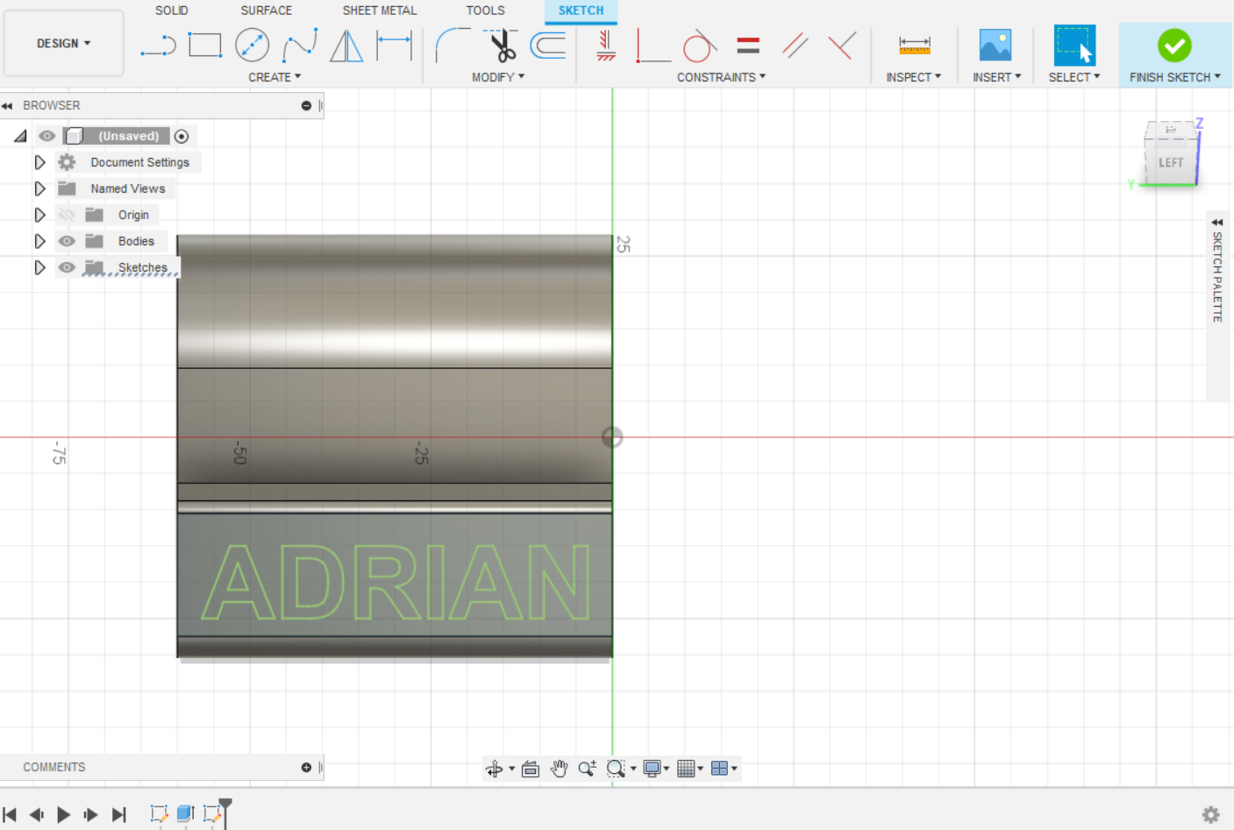Click the Insert image icon
This screenshot has width=1234, height=830.
[x=995, y=45]
